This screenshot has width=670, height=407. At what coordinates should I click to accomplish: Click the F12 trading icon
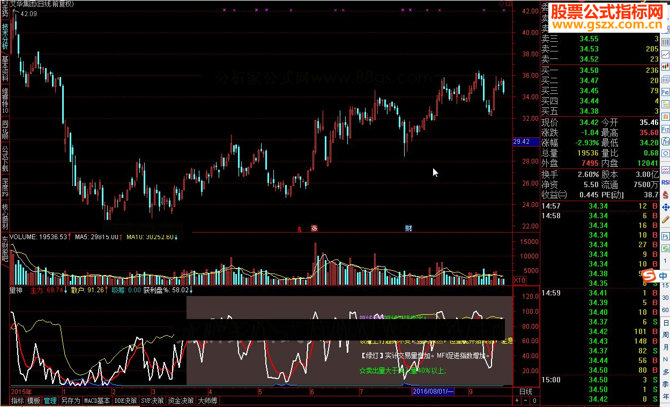pos(666,129)
